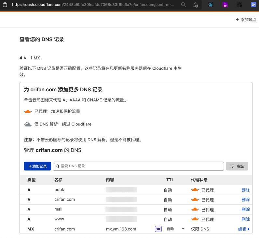Open the purple RP extension icon
Viewport: 259px width, 238px height.
coord(225,5)
